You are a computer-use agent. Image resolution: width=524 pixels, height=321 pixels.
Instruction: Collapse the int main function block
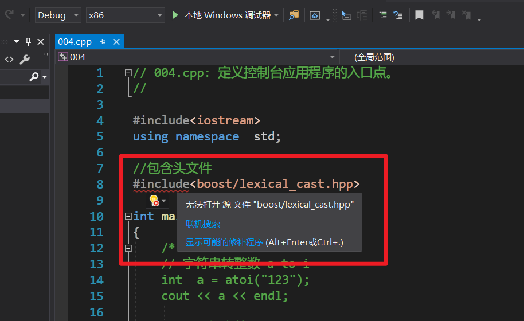(128, 216)
